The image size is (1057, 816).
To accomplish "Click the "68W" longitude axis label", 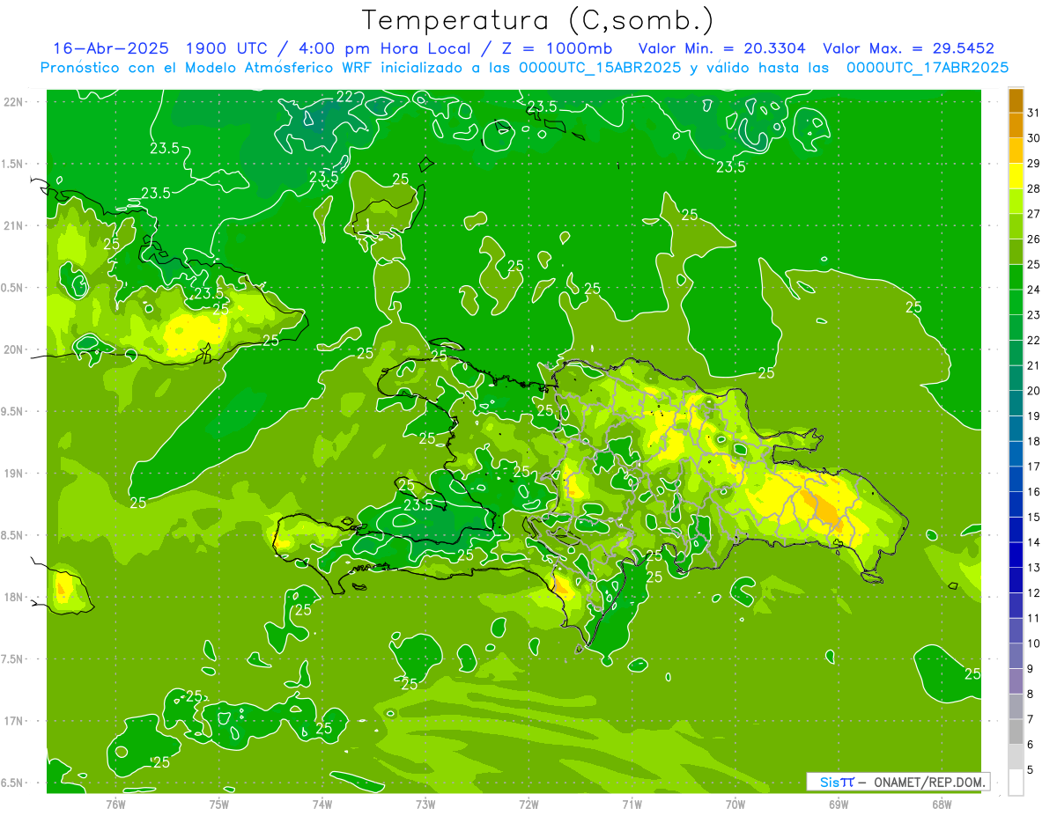I will tap(942, 804).
